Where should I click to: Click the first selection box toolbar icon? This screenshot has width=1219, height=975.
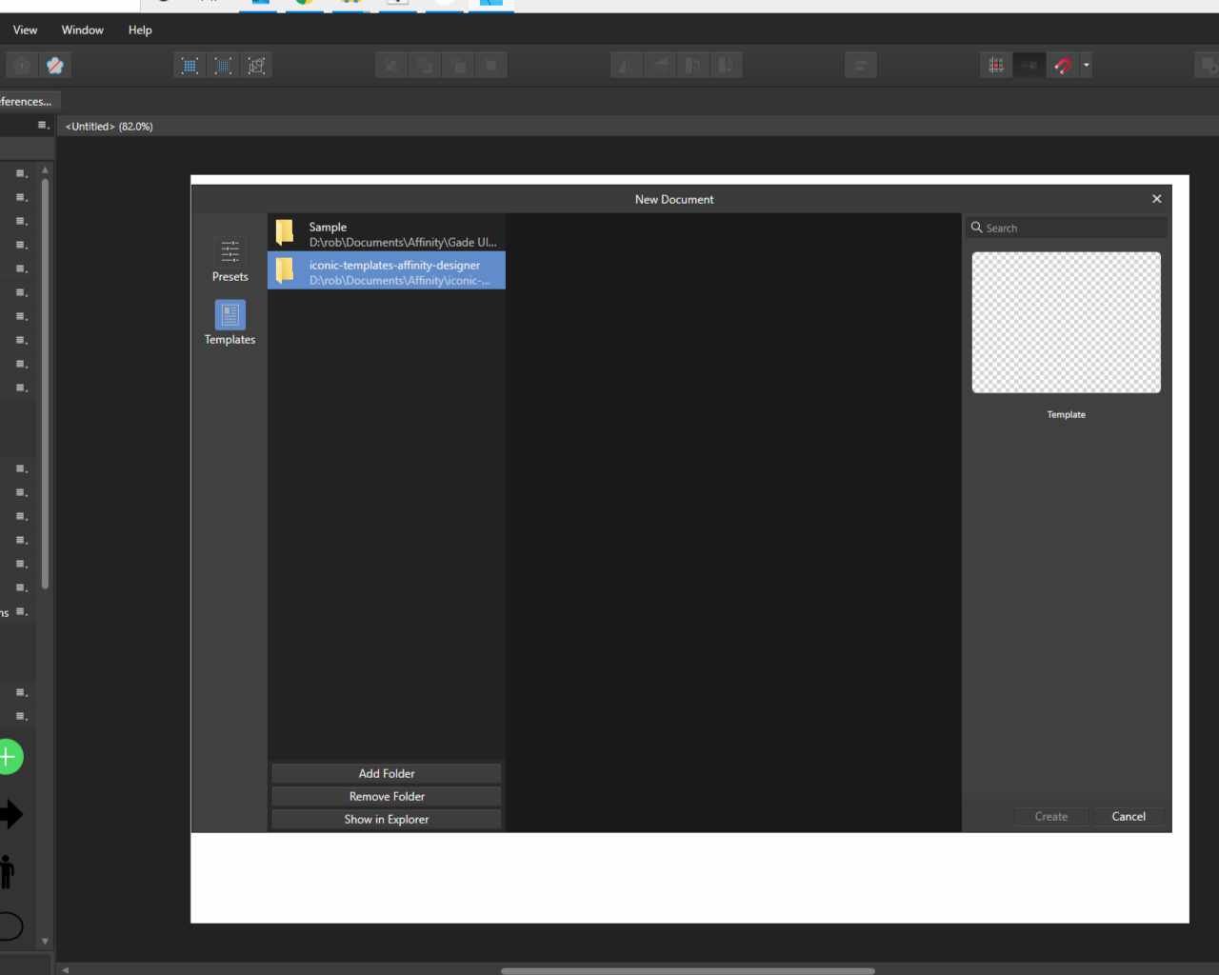190,66
